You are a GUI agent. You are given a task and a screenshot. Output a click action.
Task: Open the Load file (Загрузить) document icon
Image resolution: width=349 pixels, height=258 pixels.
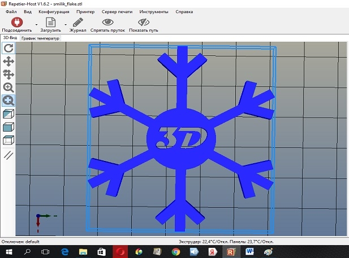coord(50,22)
